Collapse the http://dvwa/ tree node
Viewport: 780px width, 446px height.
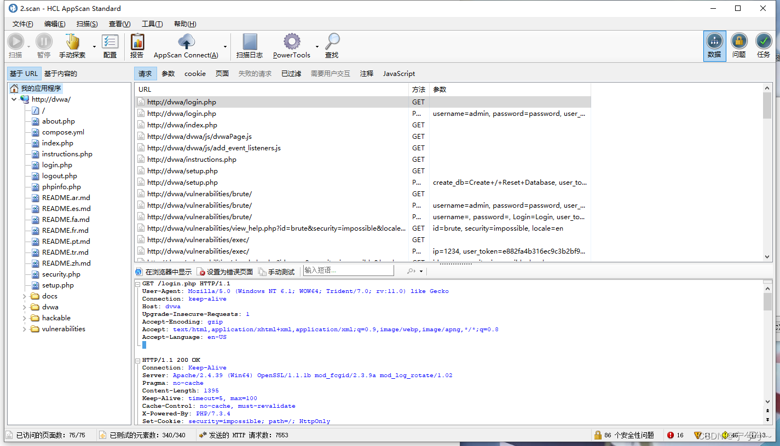pyautogui.click(x=14, y=99)
